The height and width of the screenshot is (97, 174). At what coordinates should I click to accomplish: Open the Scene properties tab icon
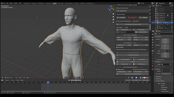tap(153, 45)
